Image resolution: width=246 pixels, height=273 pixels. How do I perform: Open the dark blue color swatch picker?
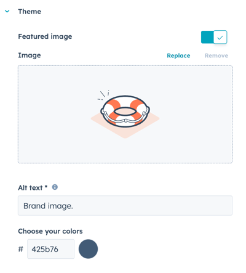pos(88,249)
